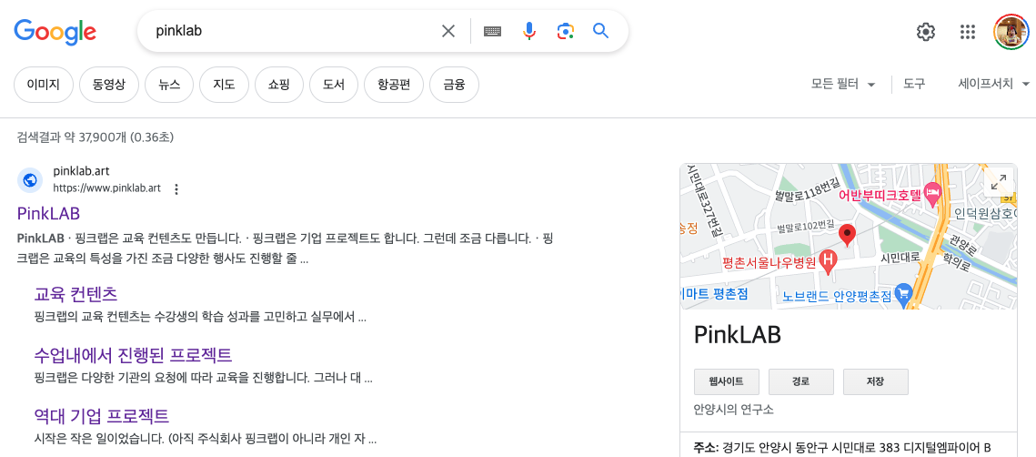1036x457 pixels.
Task: Click the PinkLAB heading in knowledge panel
Action: click(738, 335)
